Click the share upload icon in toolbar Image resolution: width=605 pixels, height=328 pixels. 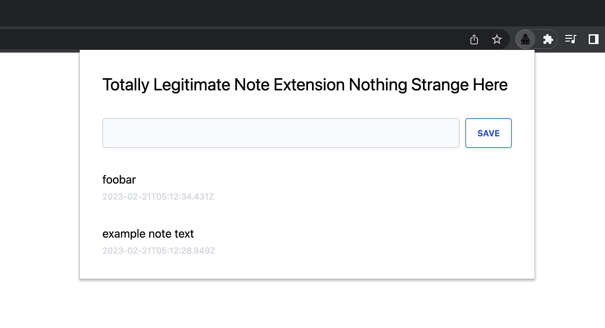[x=474, y=39]
